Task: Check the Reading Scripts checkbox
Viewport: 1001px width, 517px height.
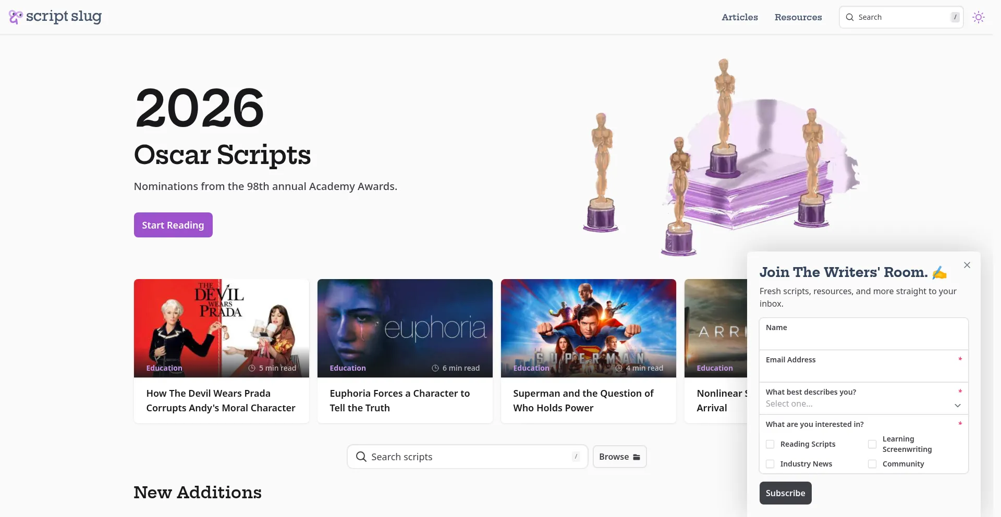Action: 770,444
